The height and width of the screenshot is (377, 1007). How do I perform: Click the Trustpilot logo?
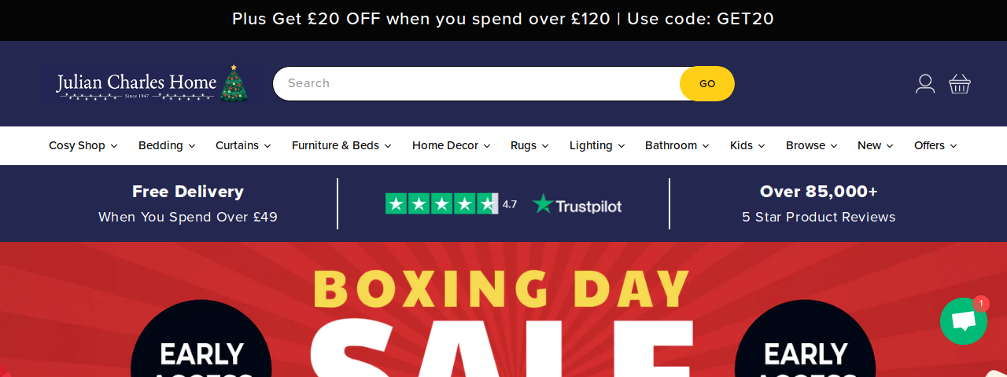coord(577,205)
